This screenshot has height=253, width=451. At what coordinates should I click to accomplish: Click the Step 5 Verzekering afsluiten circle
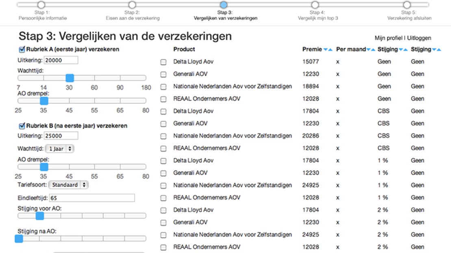407,5
